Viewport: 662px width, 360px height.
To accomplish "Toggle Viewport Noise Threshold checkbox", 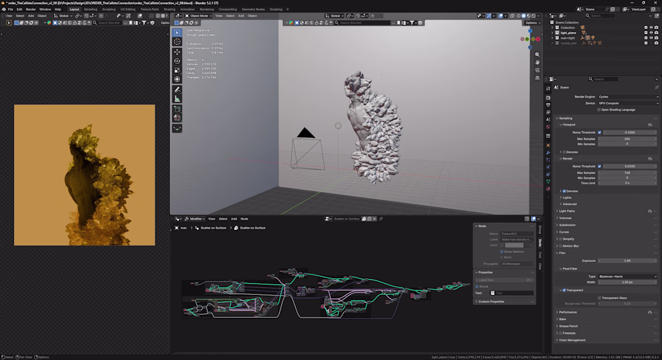I will (599, 132).
